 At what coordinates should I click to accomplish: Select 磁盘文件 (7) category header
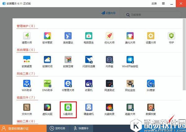click(x=26, y=98)
